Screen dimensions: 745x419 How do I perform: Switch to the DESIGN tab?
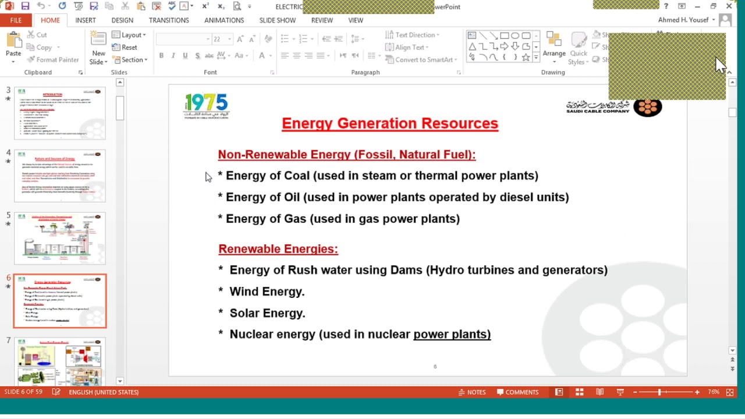coord(122,20)
